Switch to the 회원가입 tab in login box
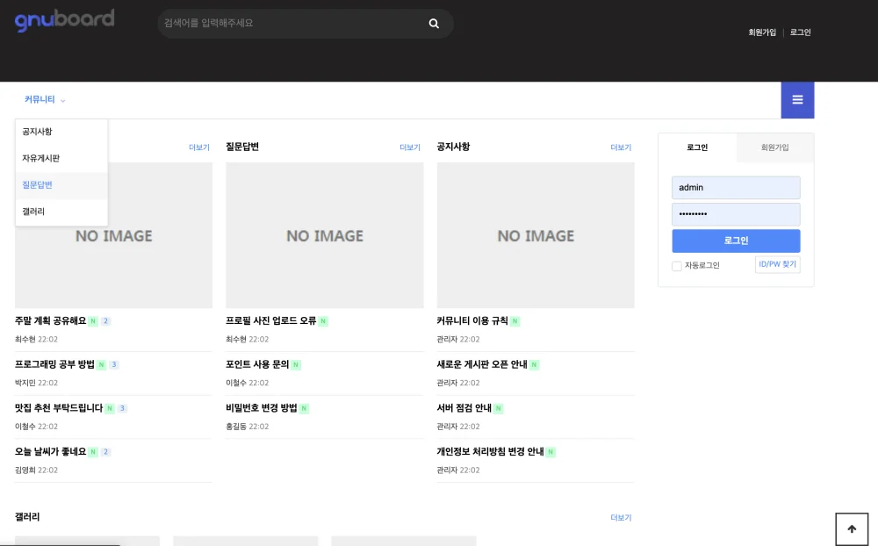This screenshot has width=878, height=546. point(775,147)
